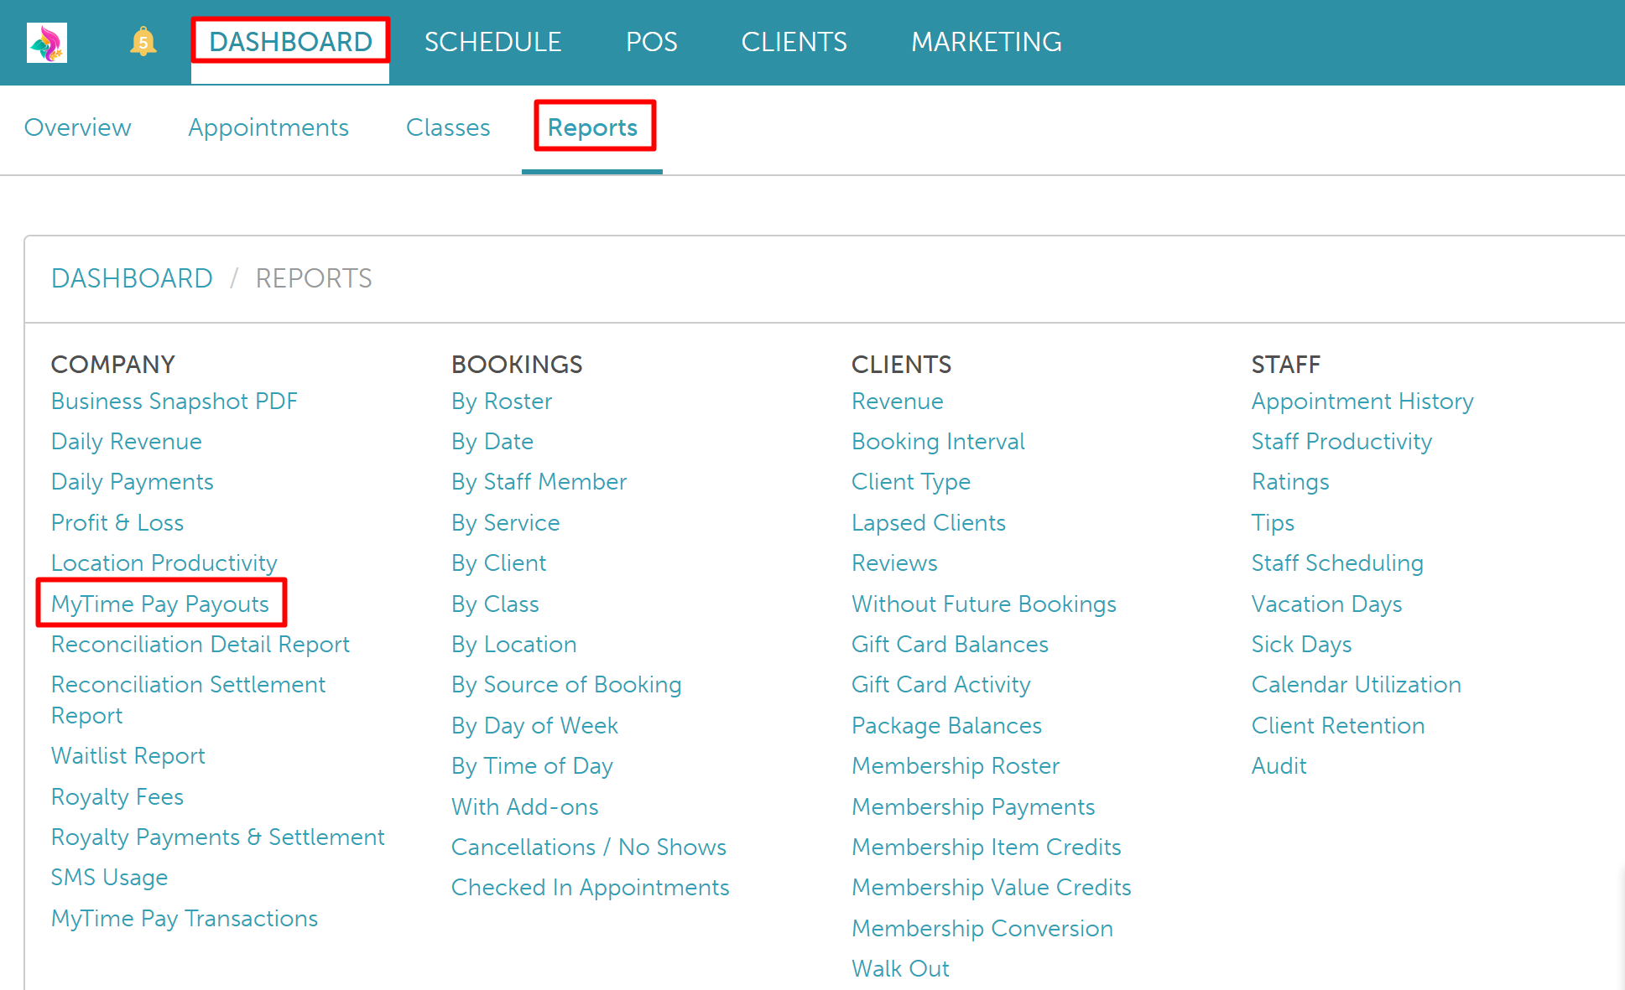Screen dimensions: 1625x990
Task: View the Lapsed Clients report
Action: (928, 523)
